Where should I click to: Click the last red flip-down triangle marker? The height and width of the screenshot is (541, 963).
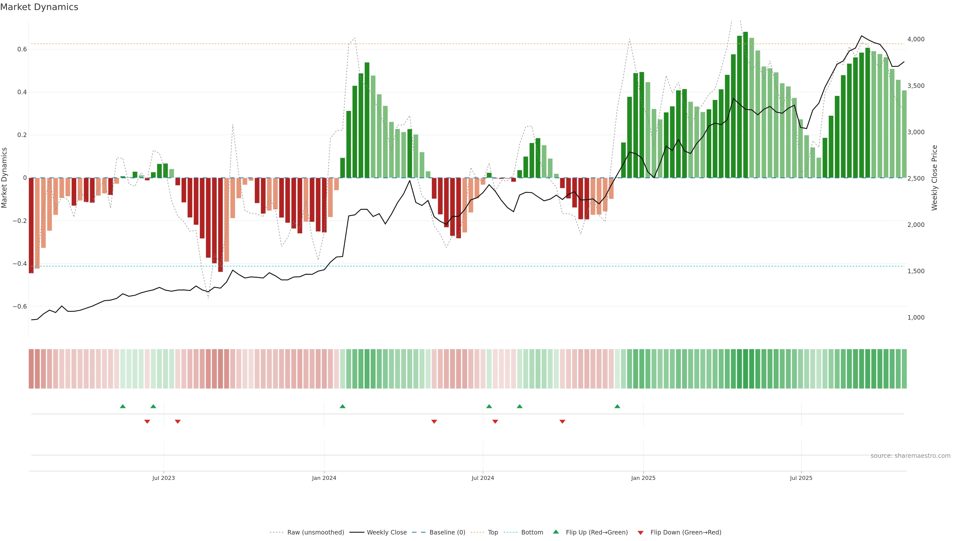[562, 422]
